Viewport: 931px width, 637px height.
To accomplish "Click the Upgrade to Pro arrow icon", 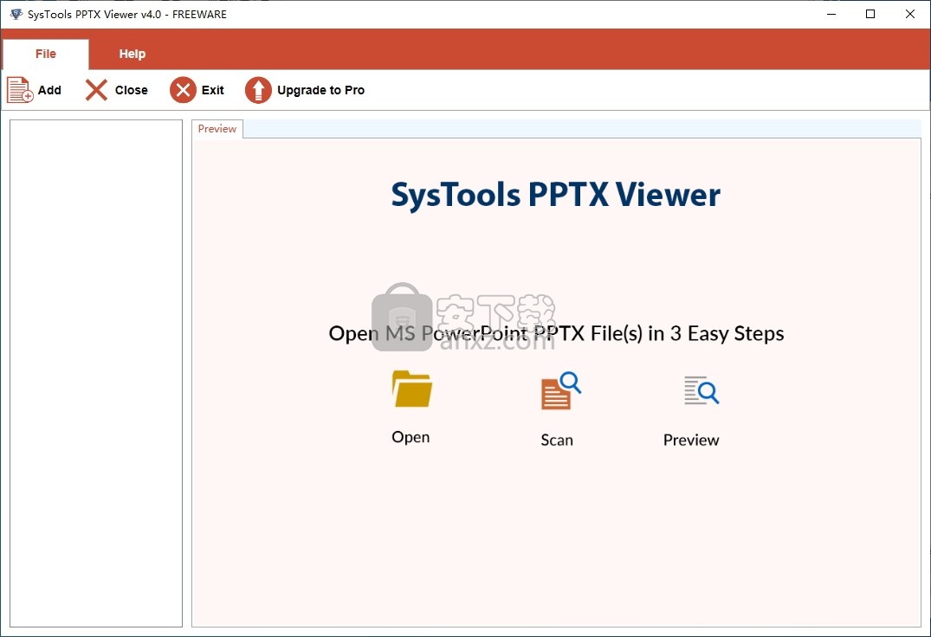I will [x=258, y=90].
